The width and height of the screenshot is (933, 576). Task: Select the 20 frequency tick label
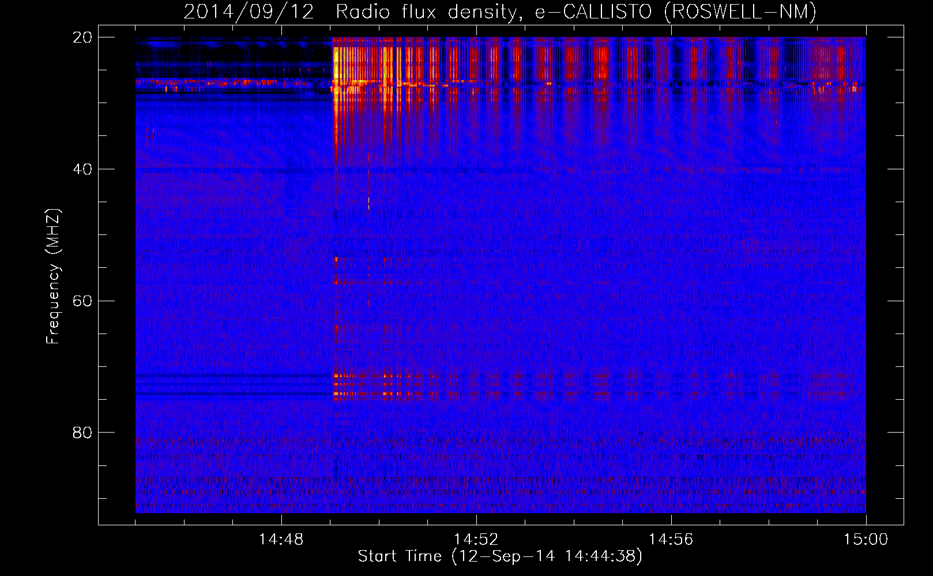pos(82,37)
